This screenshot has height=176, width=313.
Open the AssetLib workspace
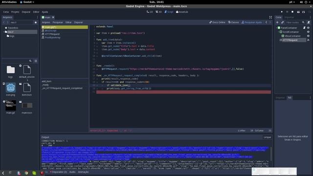[x=182, y=12]
